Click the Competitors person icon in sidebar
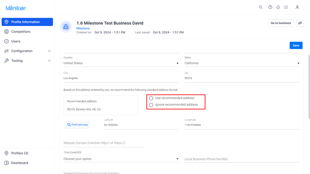The height and width of the screenshot is (174, 310). (x=7, y=32)
